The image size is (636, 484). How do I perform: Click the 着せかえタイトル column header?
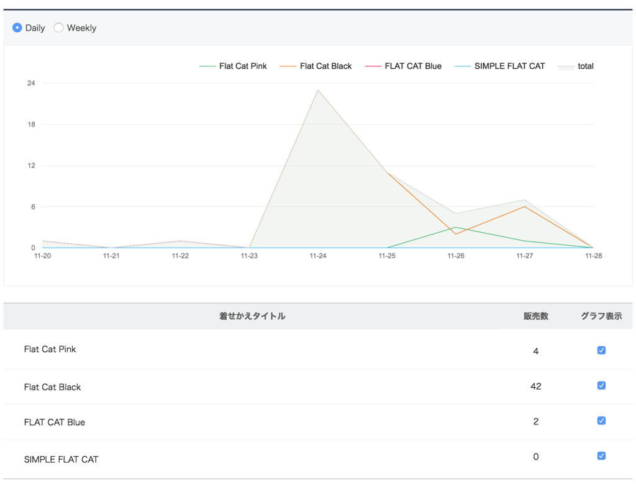click(252, 316)
